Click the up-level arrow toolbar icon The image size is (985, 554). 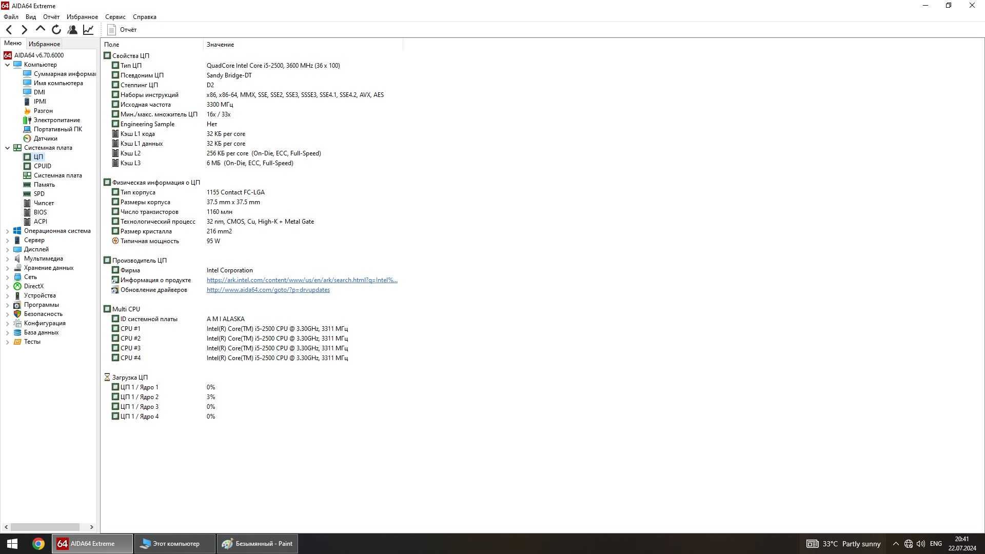tap(41, 29)
